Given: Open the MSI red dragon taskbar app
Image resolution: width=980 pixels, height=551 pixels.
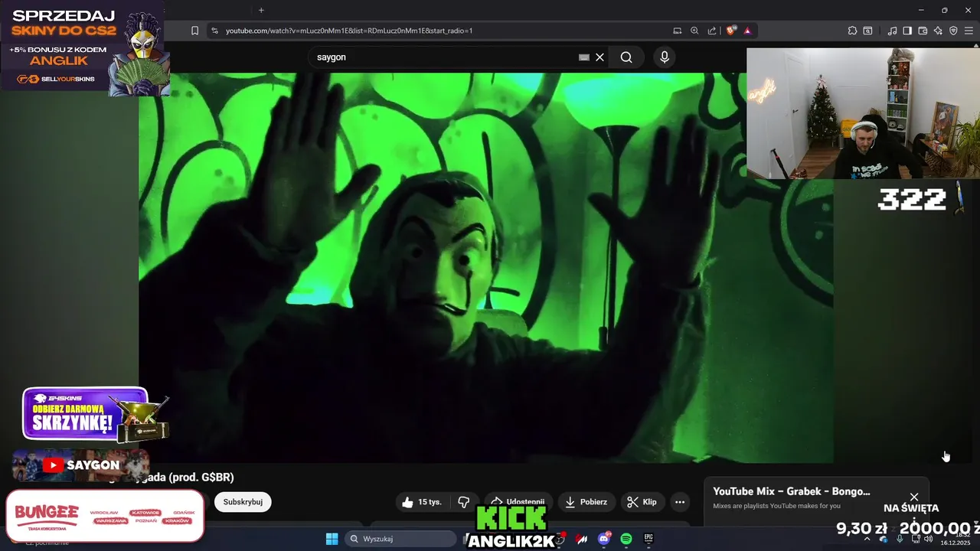Looking at the screenshot, I should [x=582, y=539].
